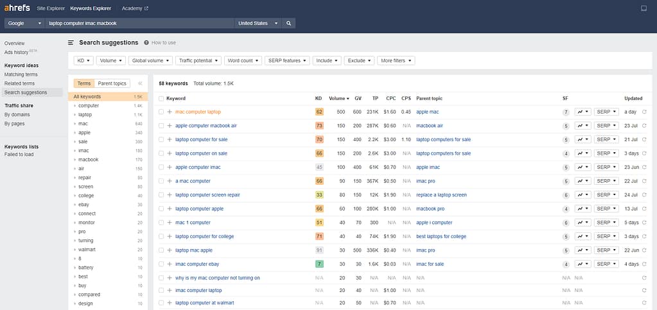This screenshot has height=310, width=657.
Task: Open SERP button for 'laptop computer for sale'
Action: (606, 139)
